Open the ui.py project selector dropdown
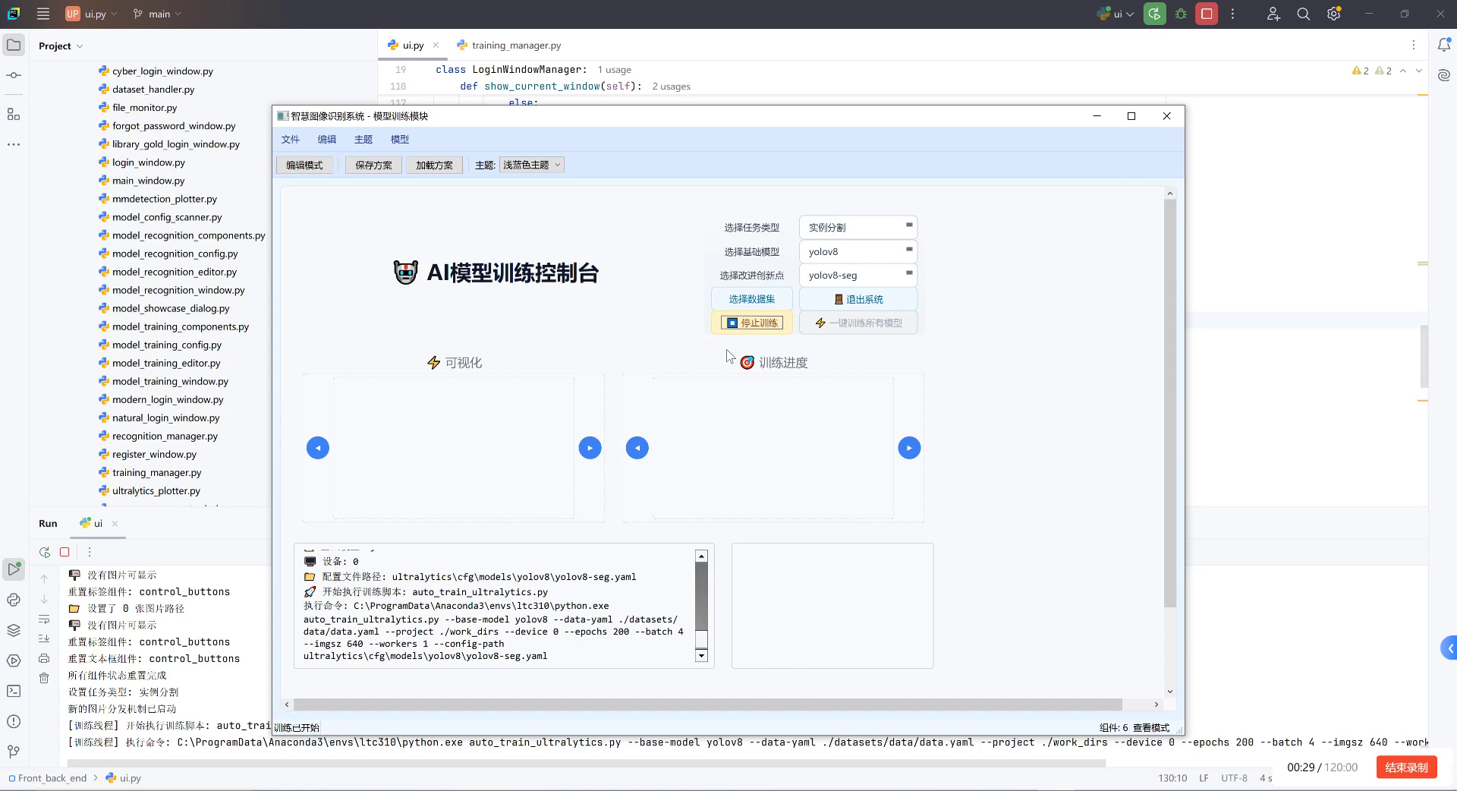The width and height of the screenshot is (1457, 791). coord(91,14)
